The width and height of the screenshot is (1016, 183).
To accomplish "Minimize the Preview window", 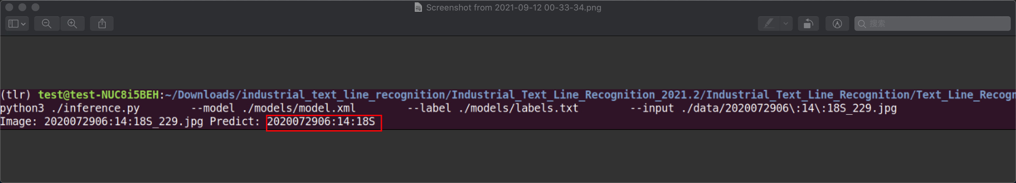I will (x=22, y=7).
